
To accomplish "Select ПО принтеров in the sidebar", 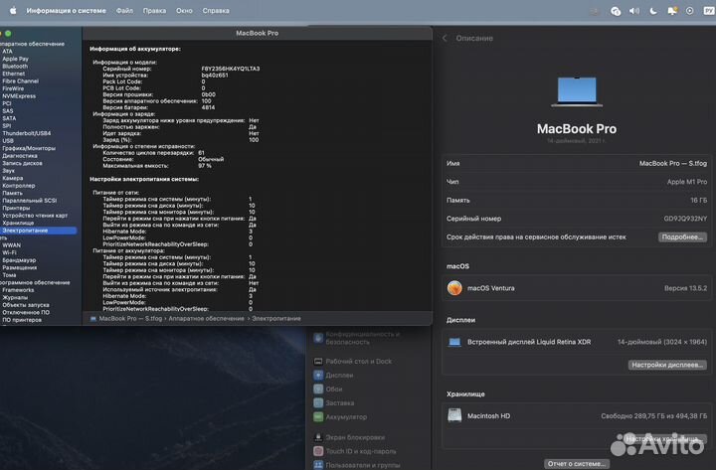I will coord(22,320).
